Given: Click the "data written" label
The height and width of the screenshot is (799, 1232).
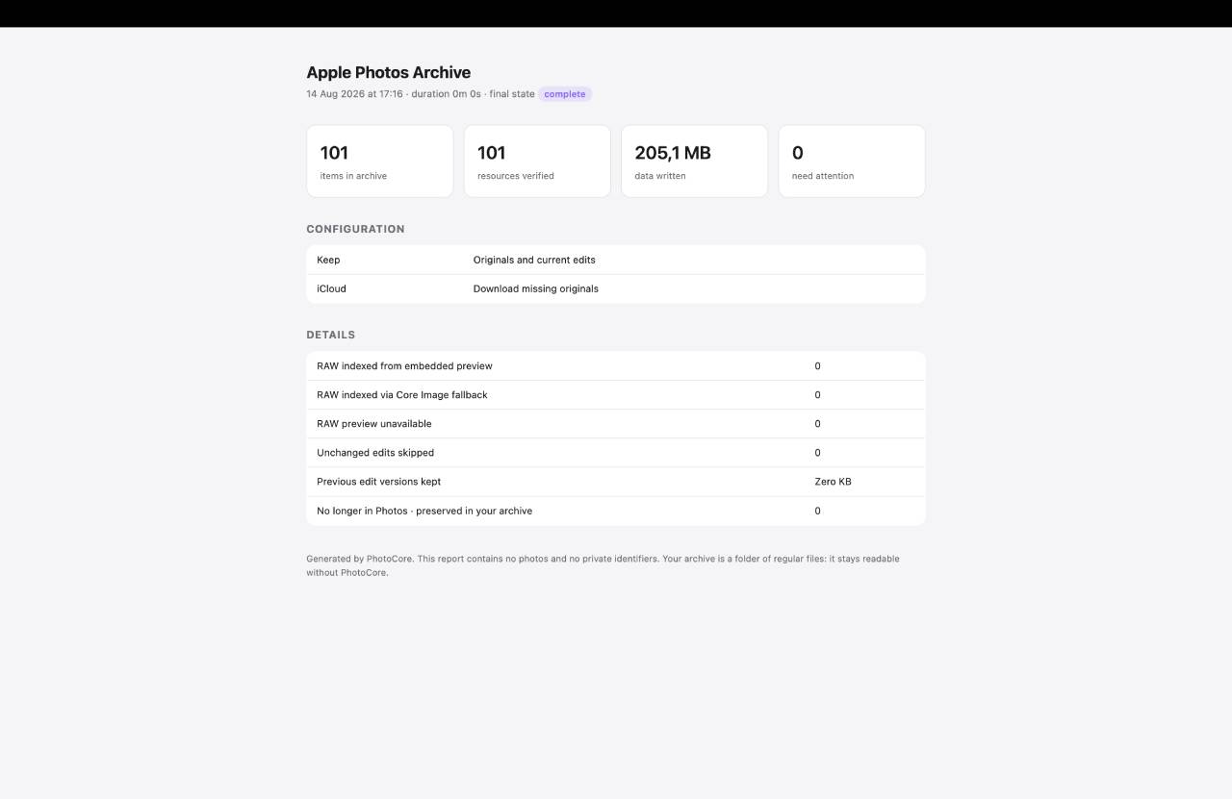Looking at the screenshot, I should [660, 176].
